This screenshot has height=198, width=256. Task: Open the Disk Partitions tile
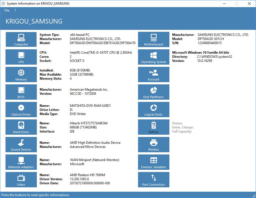pos(154,92)
